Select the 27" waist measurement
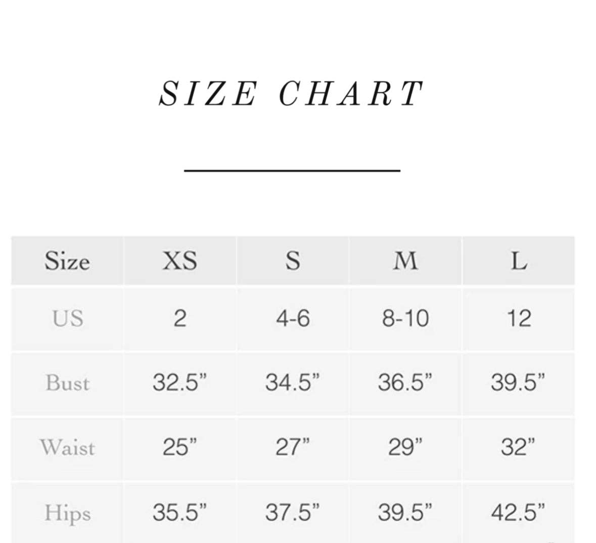This screenshot has width=596, height=543. tap(293, 448)
